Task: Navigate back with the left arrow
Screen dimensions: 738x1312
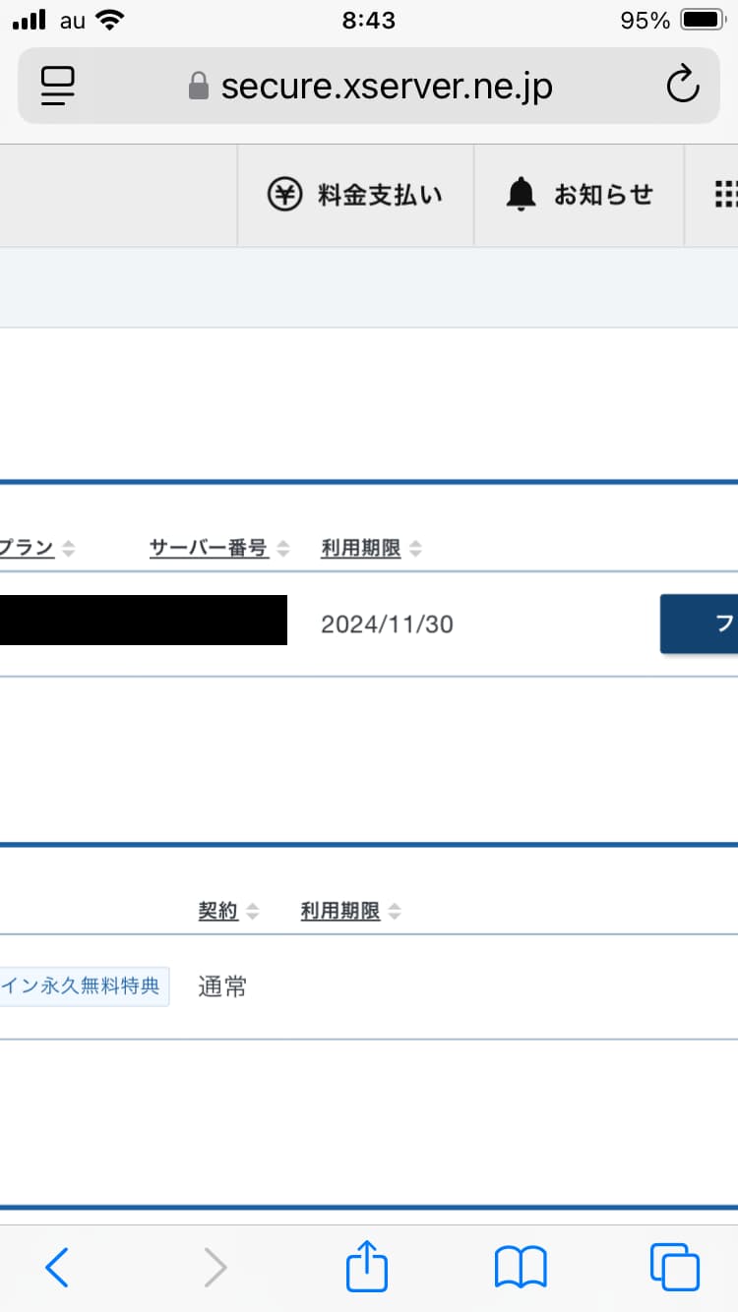Action: [56, 1268]
